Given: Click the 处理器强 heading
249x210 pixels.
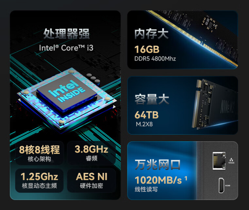Looking at the screenshot, I should point(66,34).
